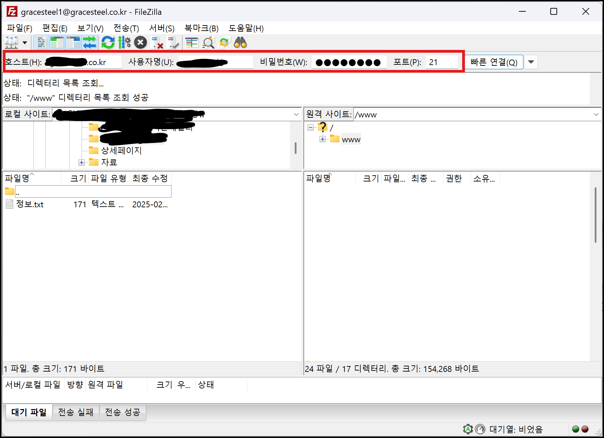604x438 pixels.
Task: Search for remote files with binoculars icon
Action: (240, 42)
